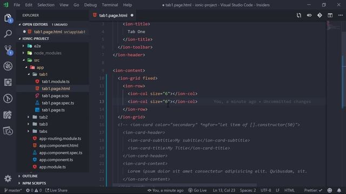The height and width of the screenshot is (194, 346).
Task: Open notifications bell in status bar
Action: pyautogui.click(x=339, y=190)
